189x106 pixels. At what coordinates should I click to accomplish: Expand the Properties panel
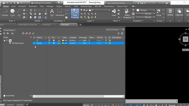point(138,21)
